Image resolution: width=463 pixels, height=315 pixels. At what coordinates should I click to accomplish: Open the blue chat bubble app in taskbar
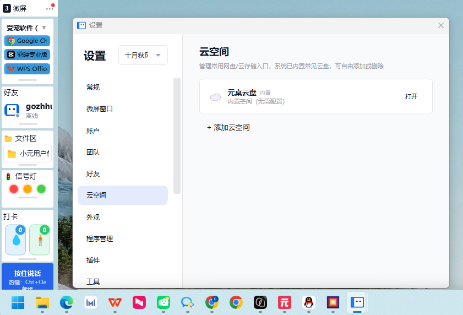click(x=188, y=302)
